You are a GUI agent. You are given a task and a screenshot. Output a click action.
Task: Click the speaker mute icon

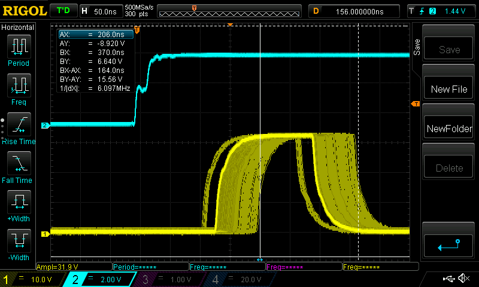tap(463, 279)
